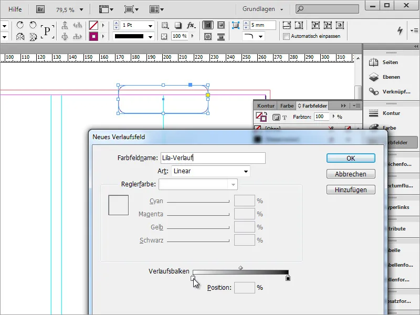Image resolution: width=420 pixels, height=315 pixels.
Task: Open the control panel flyout menu
Action: pos(414,30)
